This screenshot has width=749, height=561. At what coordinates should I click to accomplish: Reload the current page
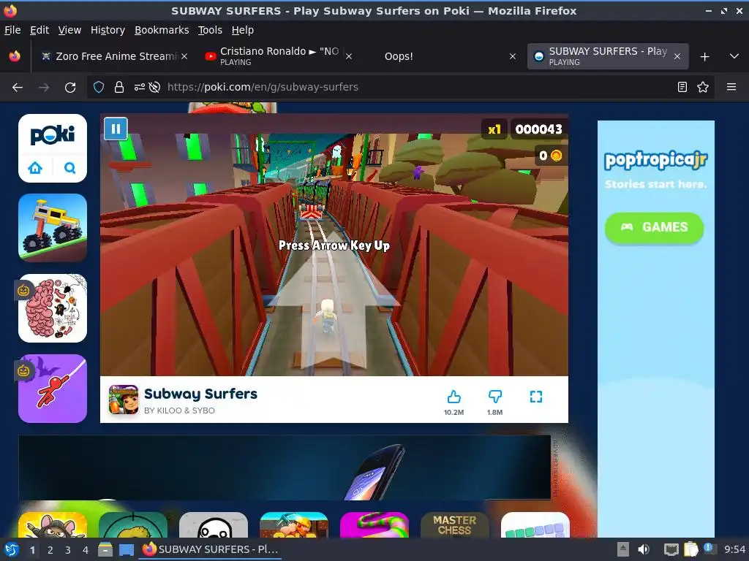pos(70,88)
